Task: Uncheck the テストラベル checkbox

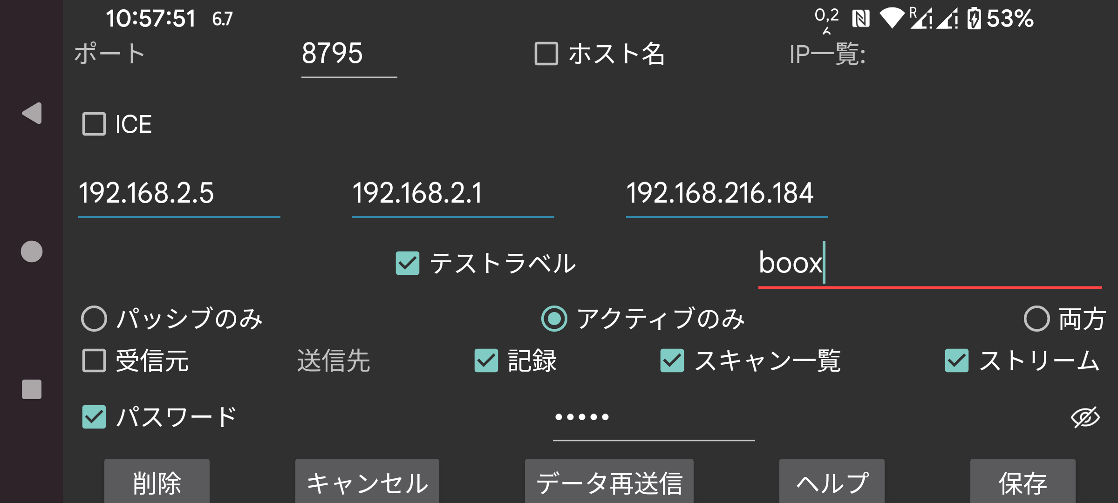Action: click(407, 264)
